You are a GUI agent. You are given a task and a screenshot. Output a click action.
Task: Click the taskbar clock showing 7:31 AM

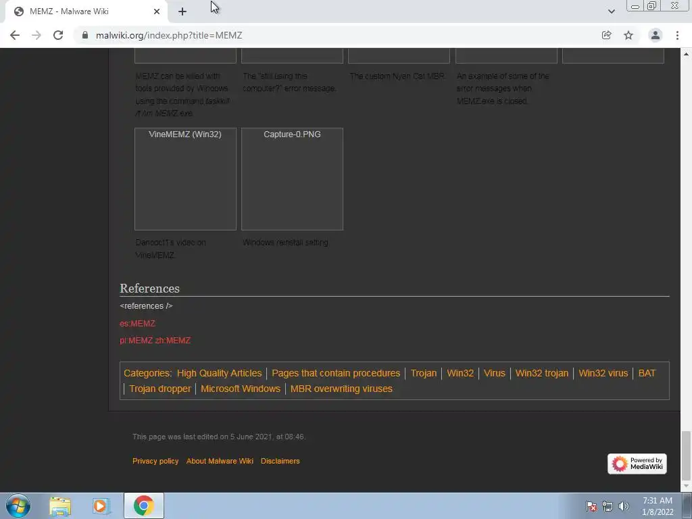click(x=658, y=506)
